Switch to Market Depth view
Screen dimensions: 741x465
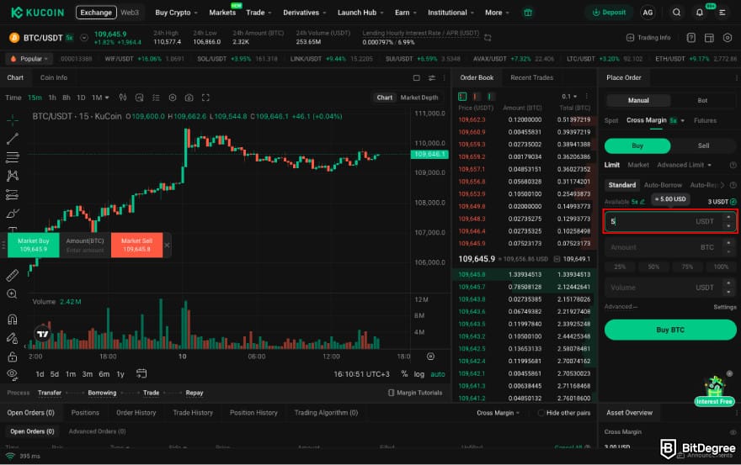pos(419,98)
